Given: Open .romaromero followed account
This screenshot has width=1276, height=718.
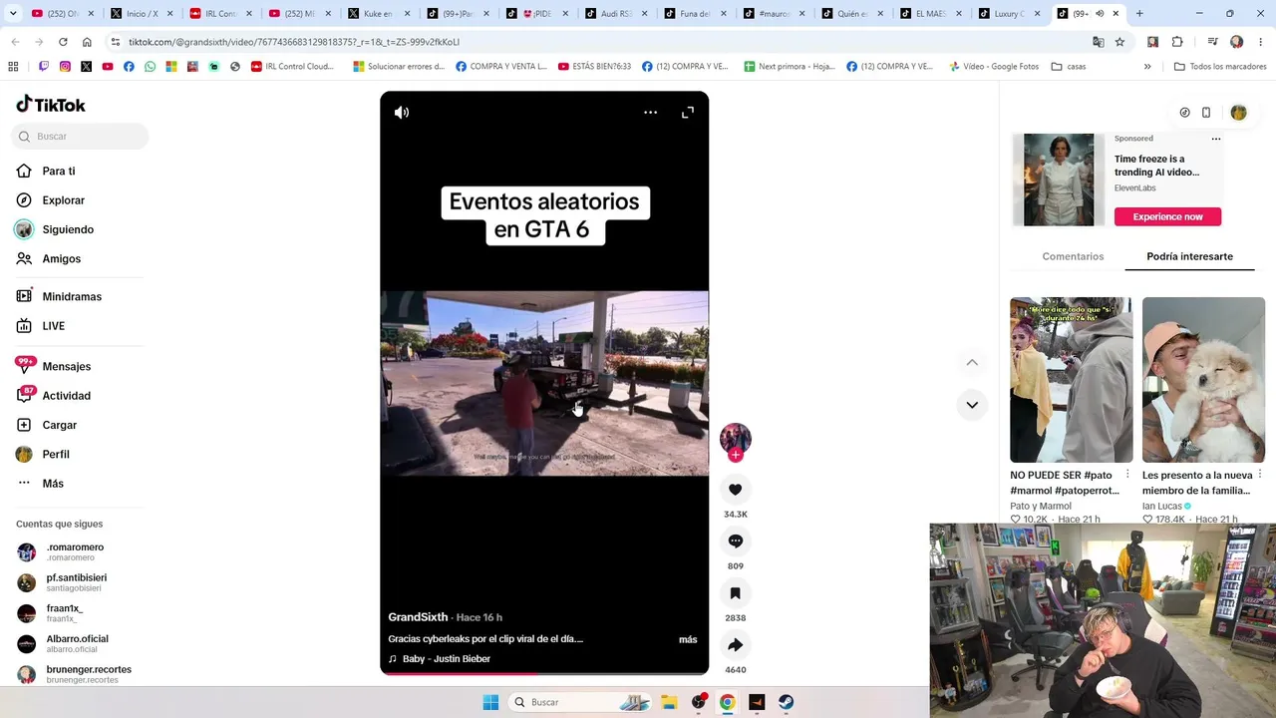Looking at the screenshot, I should (75, 551).
